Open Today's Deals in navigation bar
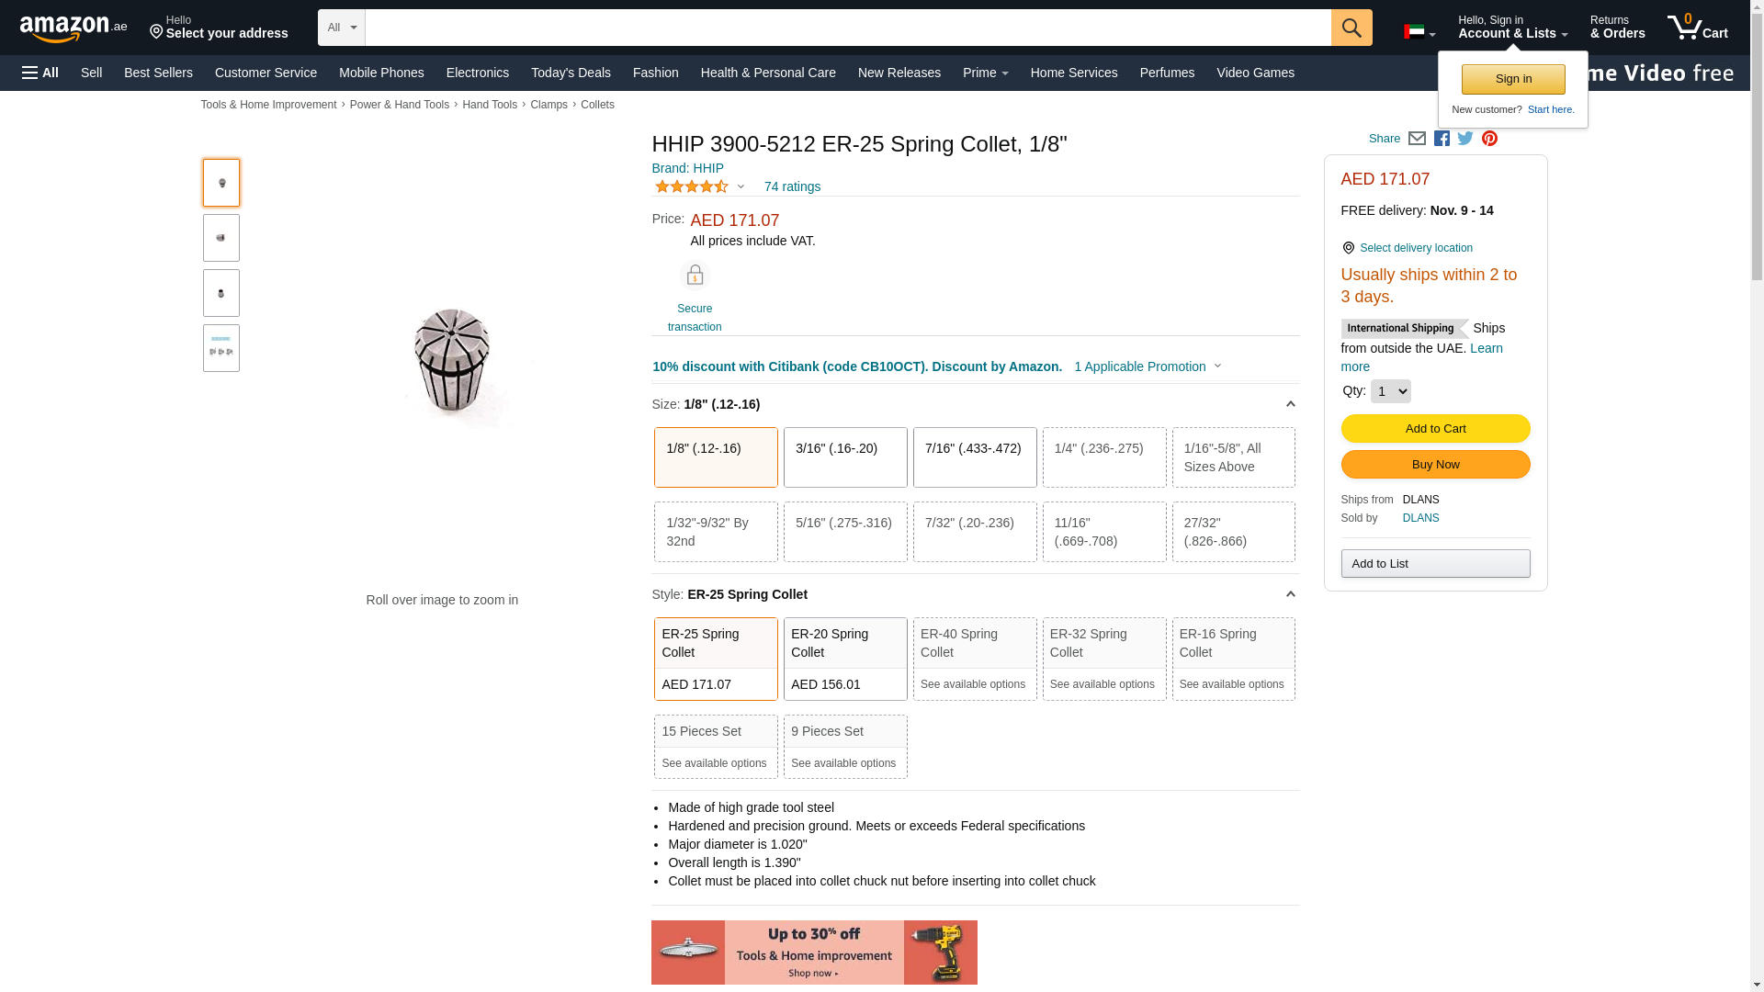 [571, 73]
